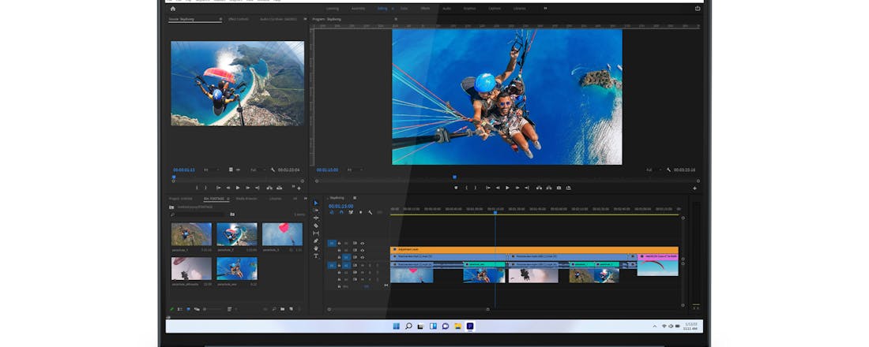Screen dimensions: 869x347
Task: Open Source monitor Fit zoom dropdown
Action: coord(211,170)
